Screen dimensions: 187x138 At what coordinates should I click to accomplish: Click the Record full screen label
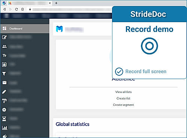point(146,72)
